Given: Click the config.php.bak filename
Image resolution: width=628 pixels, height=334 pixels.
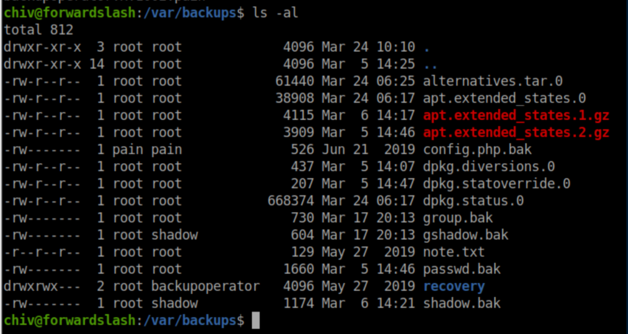Looking at the screenshot, I should click(x=477, y=150).
